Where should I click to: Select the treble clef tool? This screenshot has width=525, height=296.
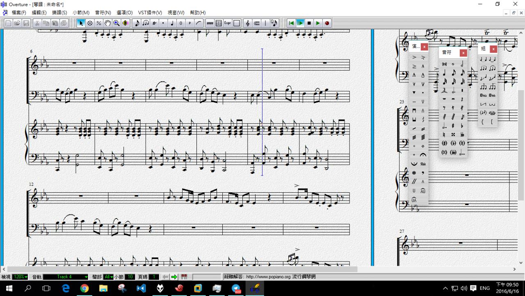point(247,23)
